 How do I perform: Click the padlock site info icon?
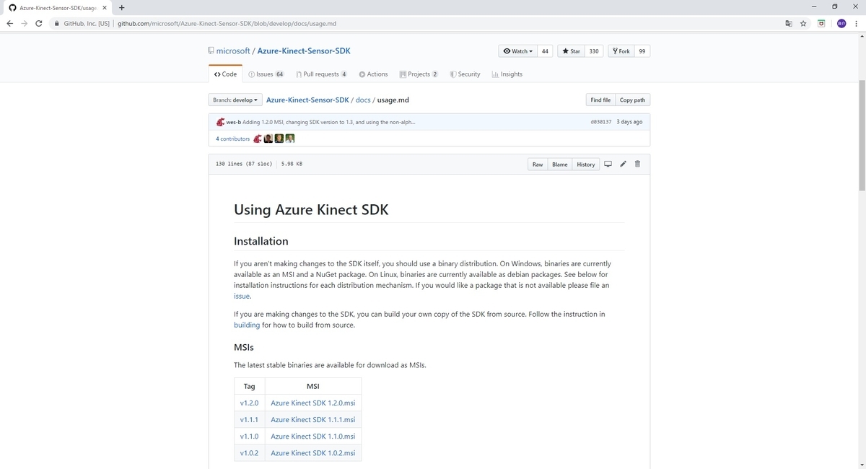pos(57,23)
